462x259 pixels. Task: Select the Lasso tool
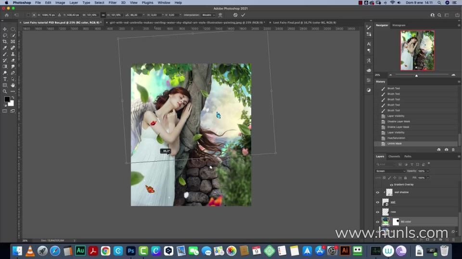[5, 35]
